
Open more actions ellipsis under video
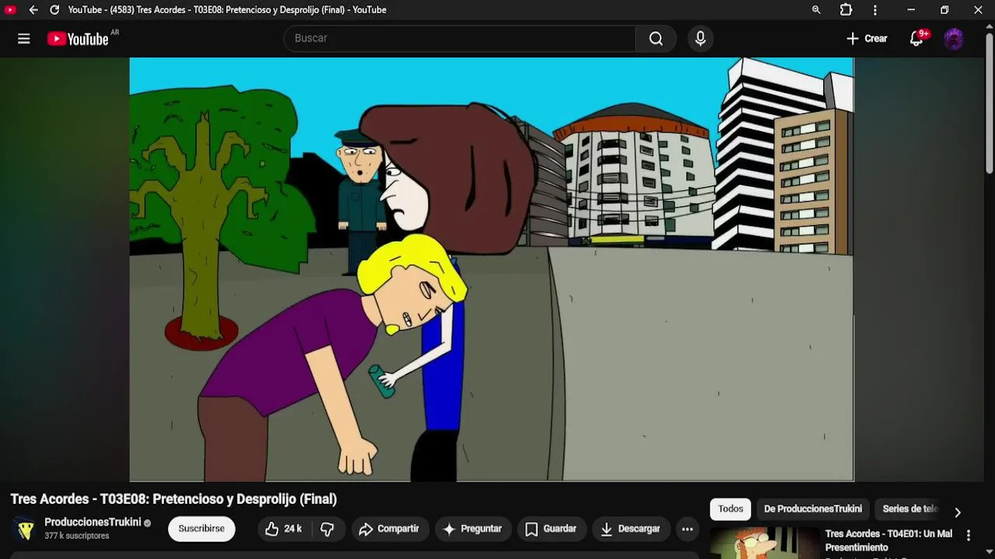coord(687,529)
